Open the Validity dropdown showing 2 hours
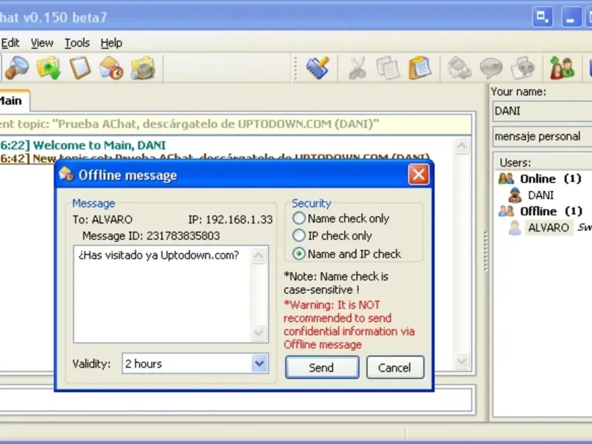 [x=195, y=363]
